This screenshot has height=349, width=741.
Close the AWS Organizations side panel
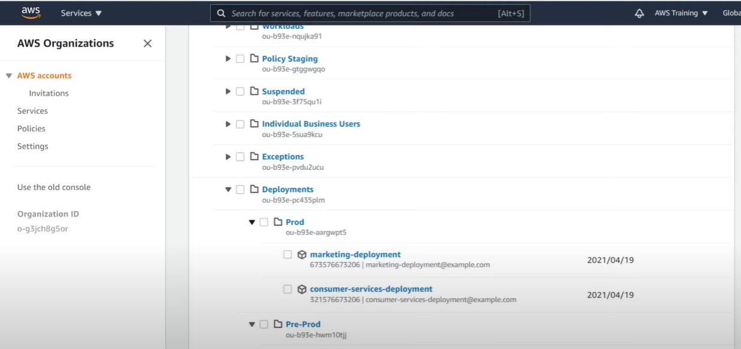[x=147, y=43]
